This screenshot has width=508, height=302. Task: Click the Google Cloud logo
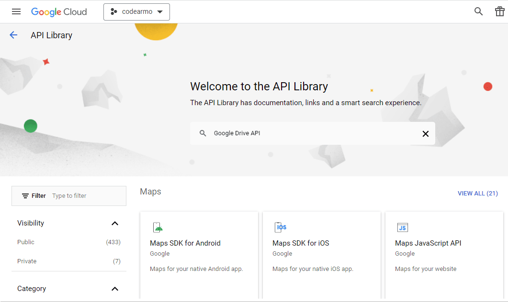[59, 12]
